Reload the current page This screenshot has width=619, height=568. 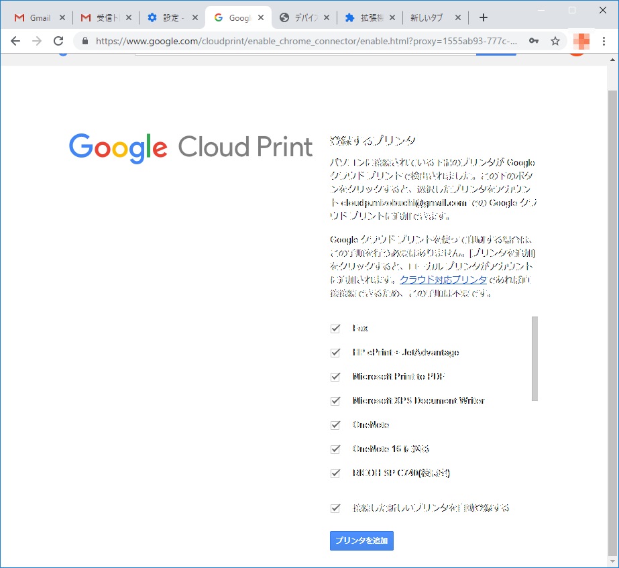pos(58,41)
